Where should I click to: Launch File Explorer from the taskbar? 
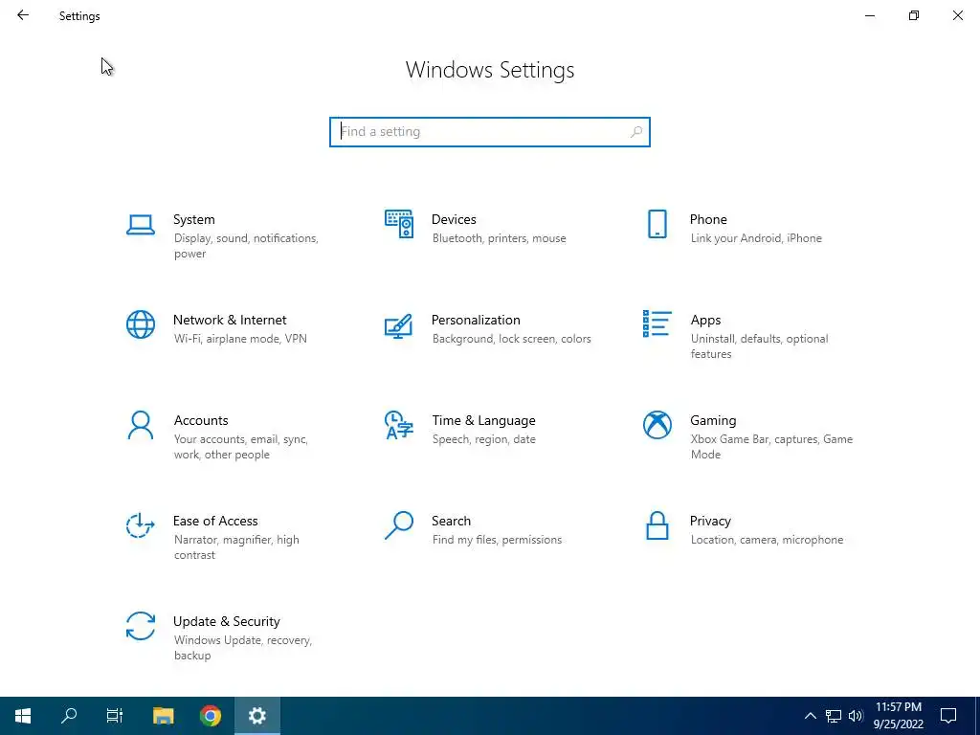click(x=163, y=716)
